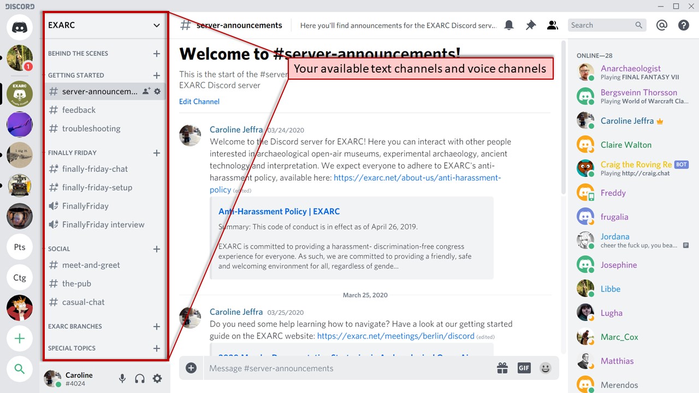Expand the EXARC BRANCHES category
Screen dimensions: 699x393
pyautogui.click(x=75, y=326)
